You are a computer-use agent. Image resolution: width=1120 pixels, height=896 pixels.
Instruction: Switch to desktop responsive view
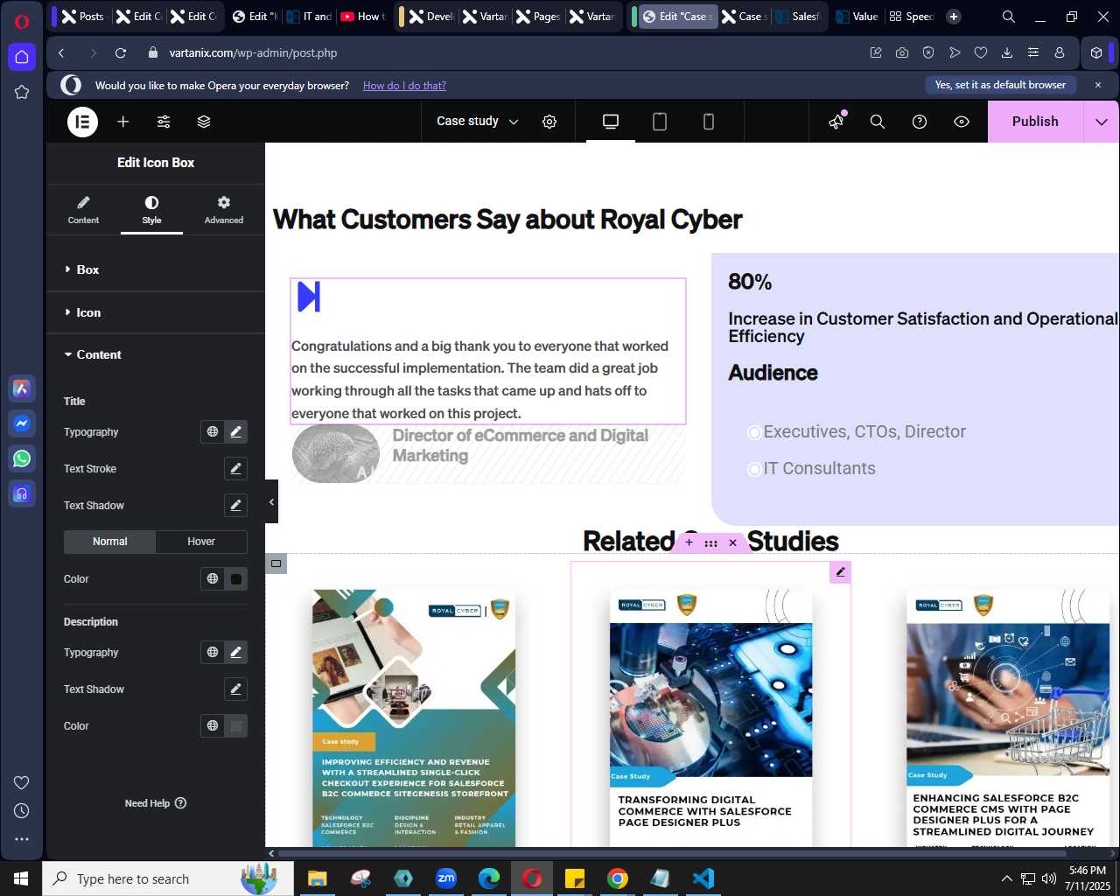pos(611,122)
